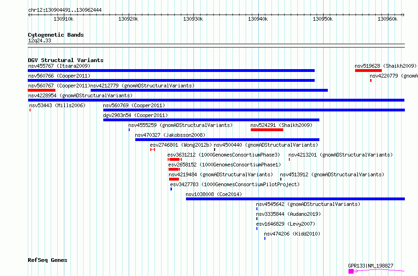The image size is (418, 276).
Task: Select the blue bar under nsv4212779
Action: 209,90
